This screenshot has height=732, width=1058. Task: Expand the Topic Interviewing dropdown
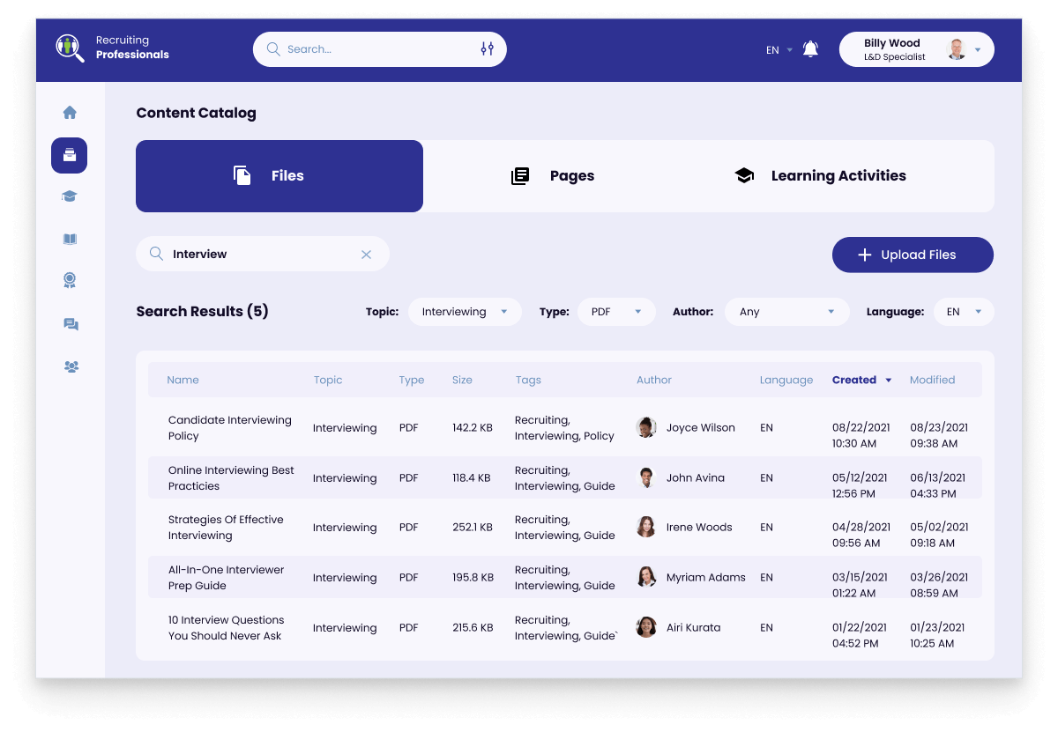click(465, 312)
